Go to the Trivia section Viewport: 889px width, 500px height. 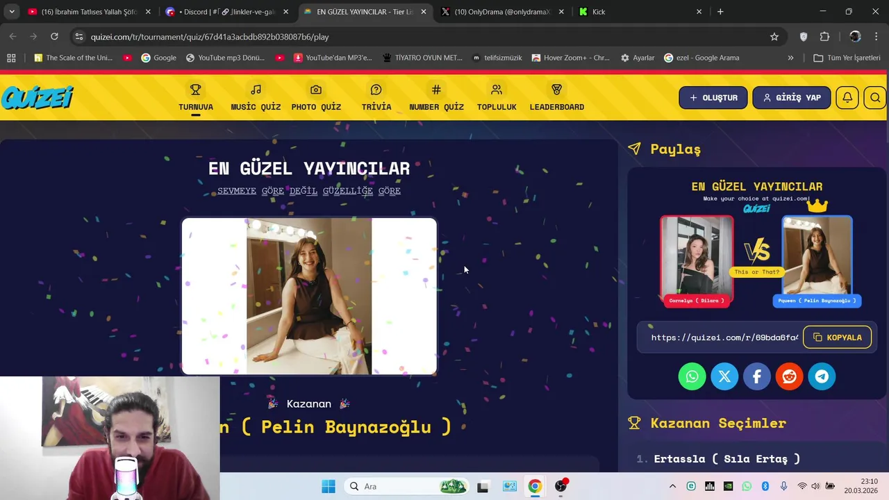376,98
